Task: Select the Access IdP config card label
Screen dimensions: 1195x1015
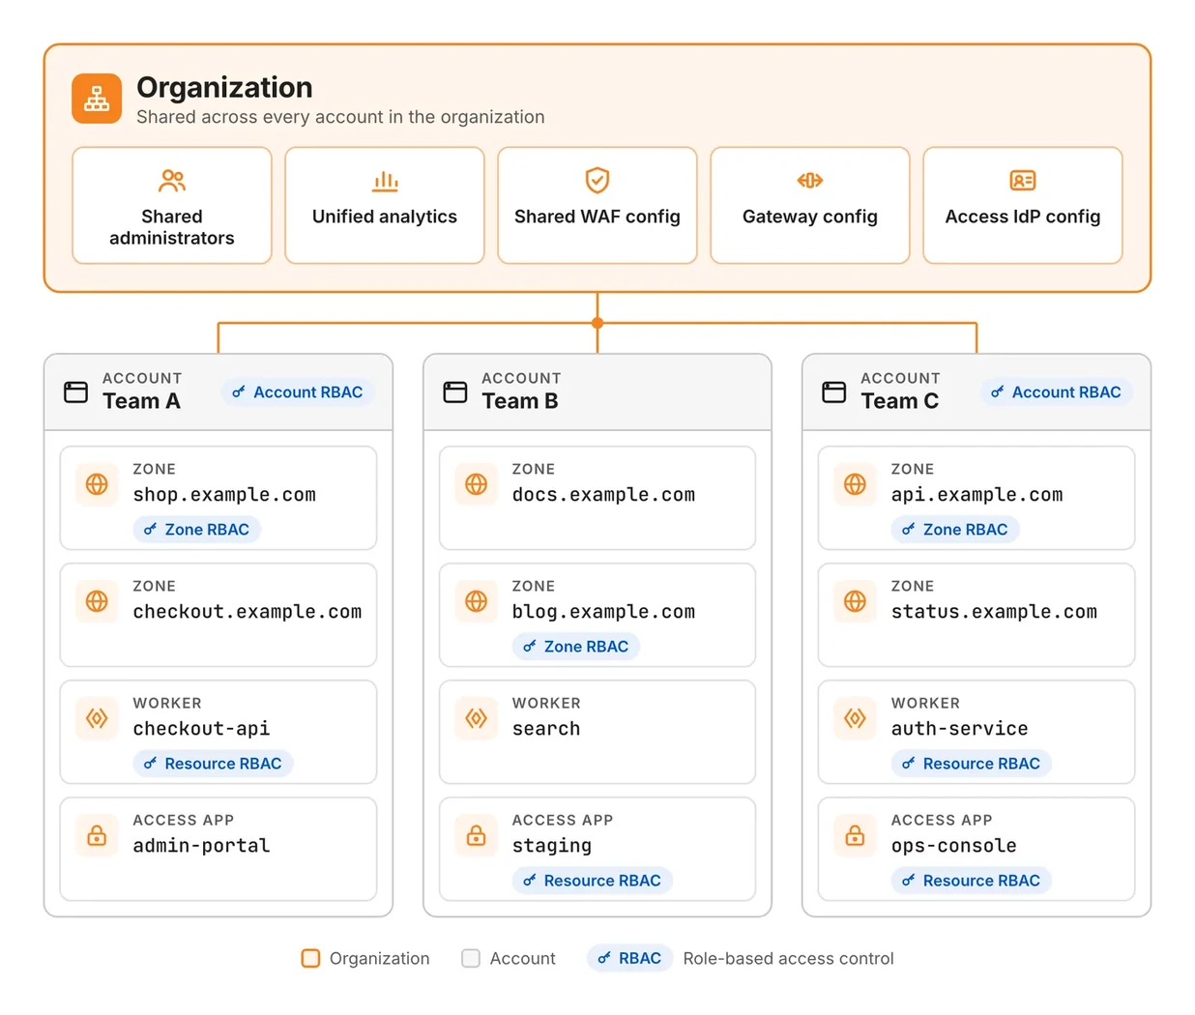Action: pyautogui.click(x=1023, y=217)
